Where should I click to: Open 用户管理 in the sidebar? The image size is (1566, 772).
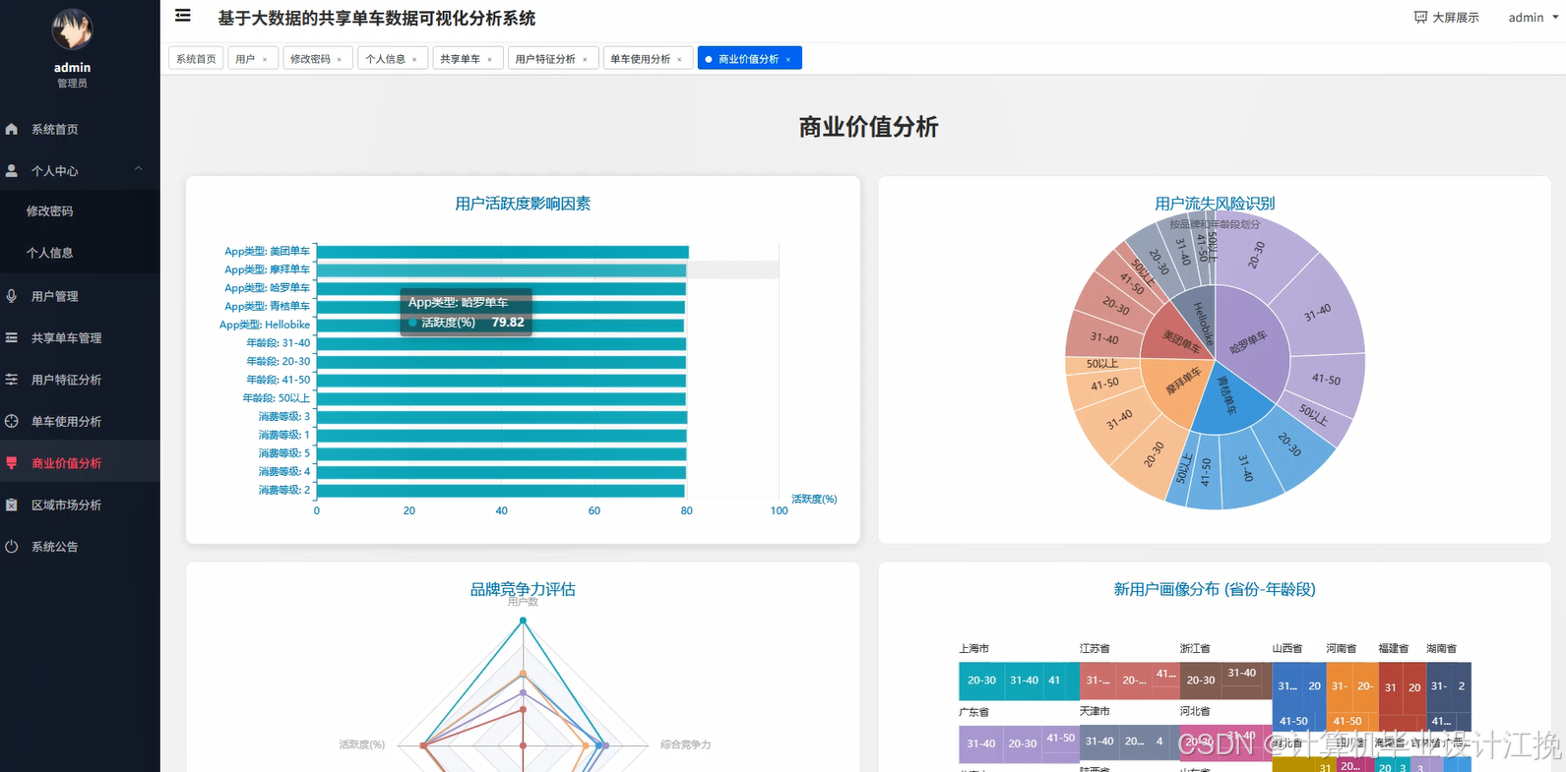pos(80,296)
